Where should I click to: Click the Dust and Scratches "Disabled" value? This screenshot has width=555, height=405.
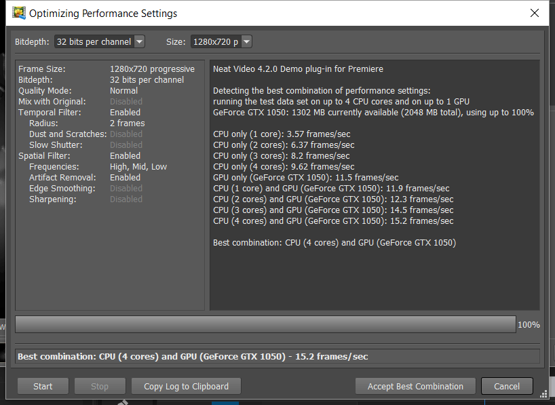pos(126,134)
